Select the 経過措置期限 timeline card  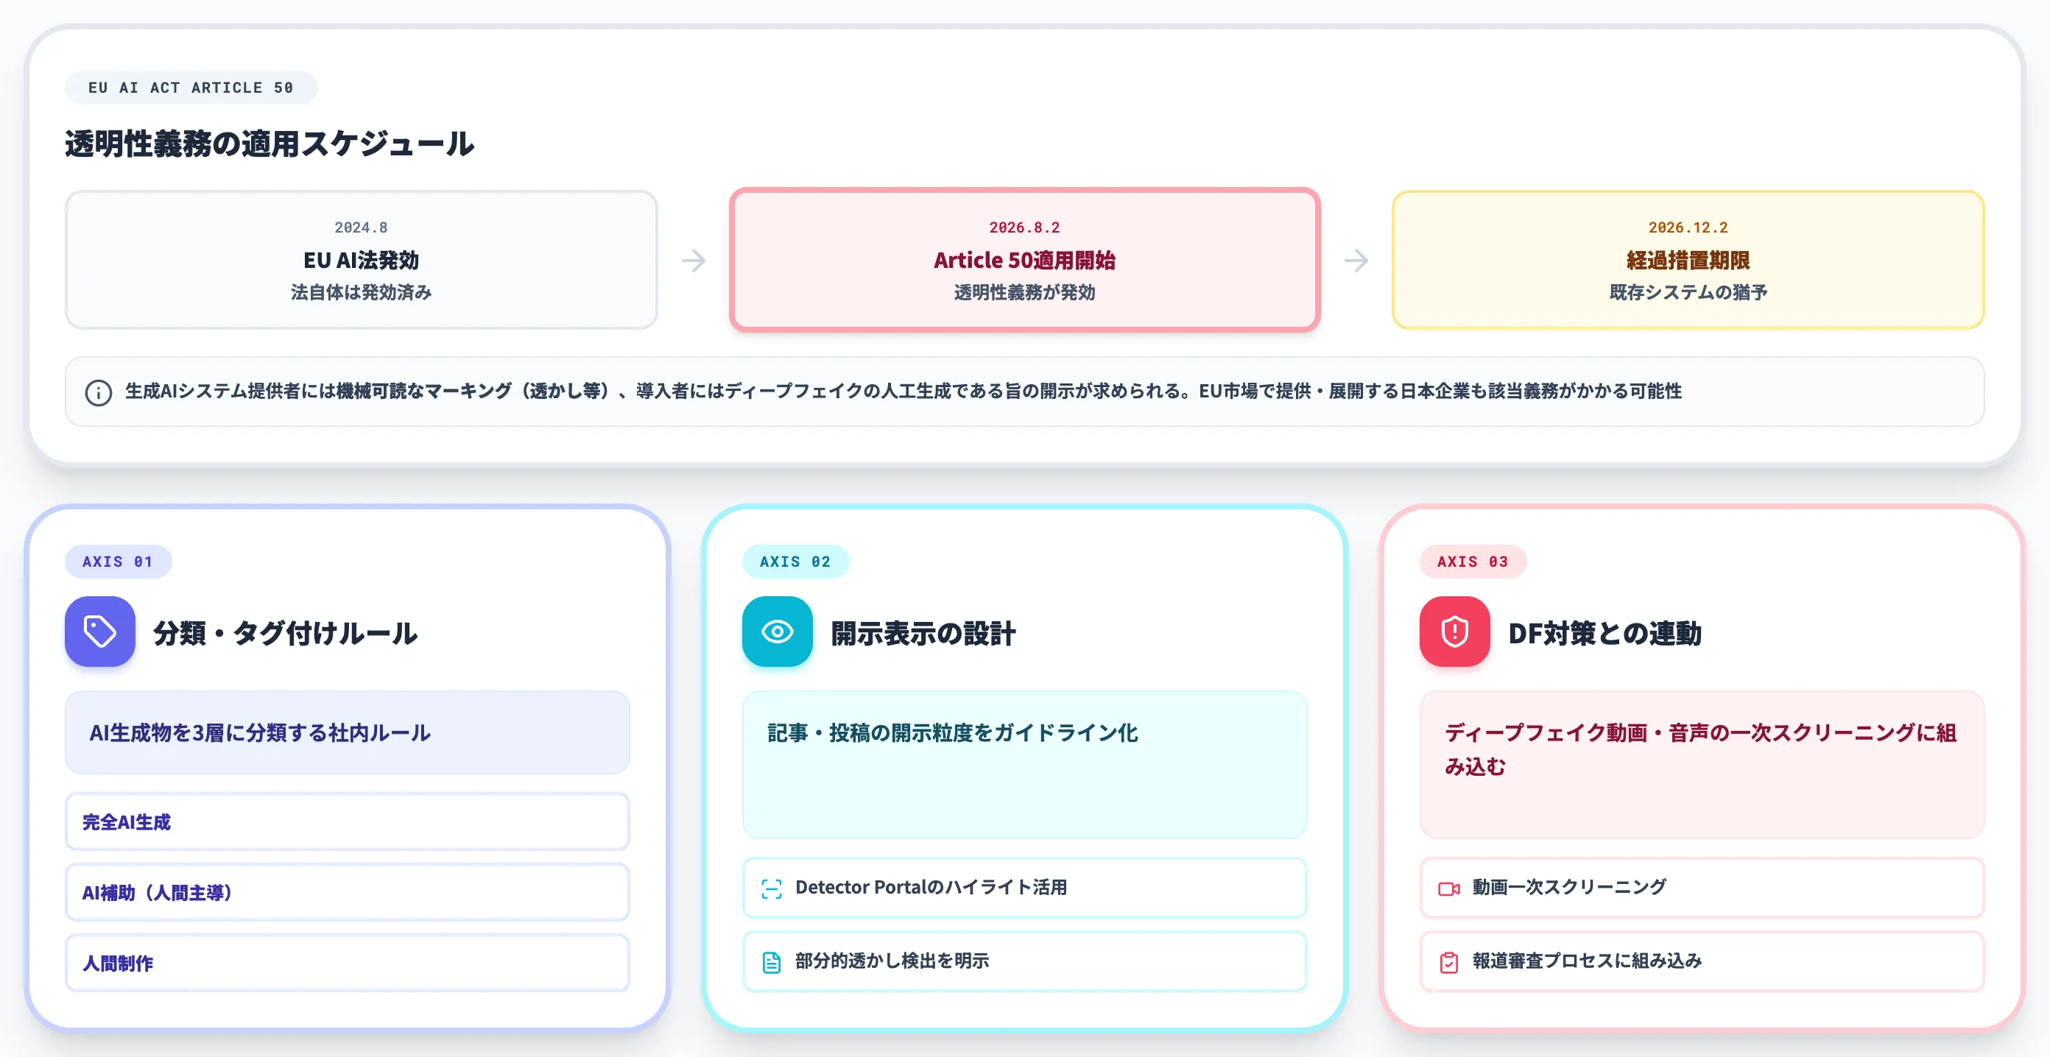(1687, 259)
